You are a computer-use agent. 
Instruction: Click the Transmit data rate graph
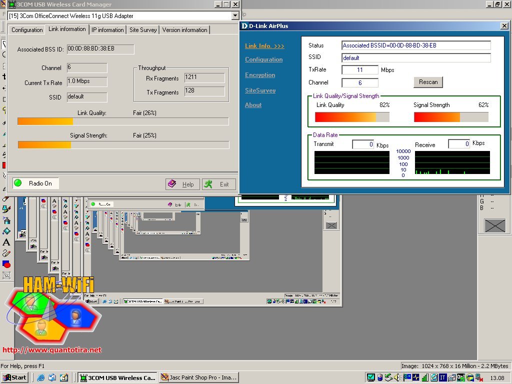(351, 162)
